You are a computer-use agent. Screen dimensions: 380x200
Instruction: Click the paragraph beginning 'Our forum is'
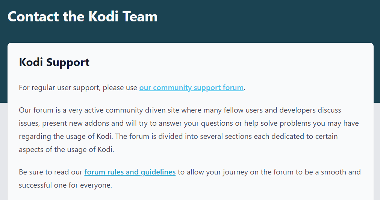pos(189,129)
